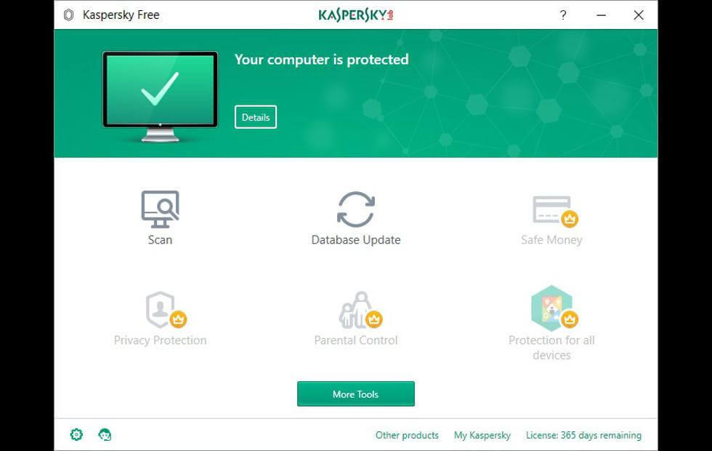712x451 pixels.
Task: Click the Kaspersky logo in title bar
Action: click(x=355, y=15)
